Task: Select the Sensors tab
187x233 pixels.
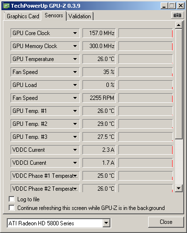Action: click(x=54, y=15)
